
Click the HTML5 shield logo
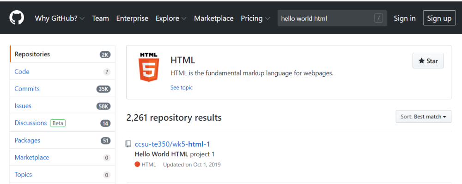point(149,67)
